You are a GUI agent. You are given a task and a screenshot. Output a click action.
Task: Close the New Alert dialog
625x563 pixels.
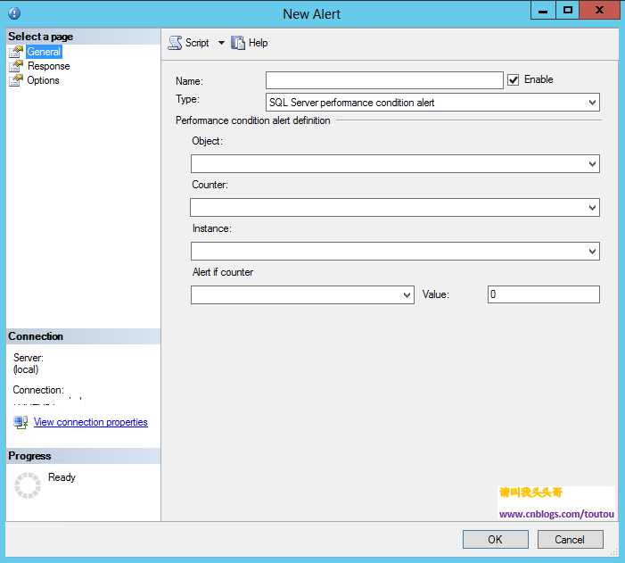(599, 11)
